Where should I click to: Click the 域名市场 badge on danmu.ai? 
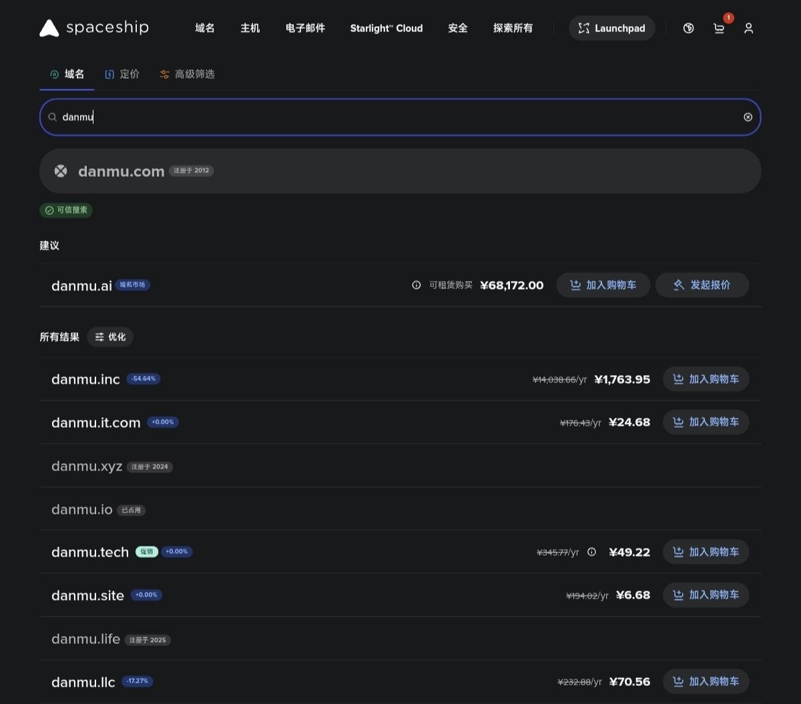pos(133,284)
